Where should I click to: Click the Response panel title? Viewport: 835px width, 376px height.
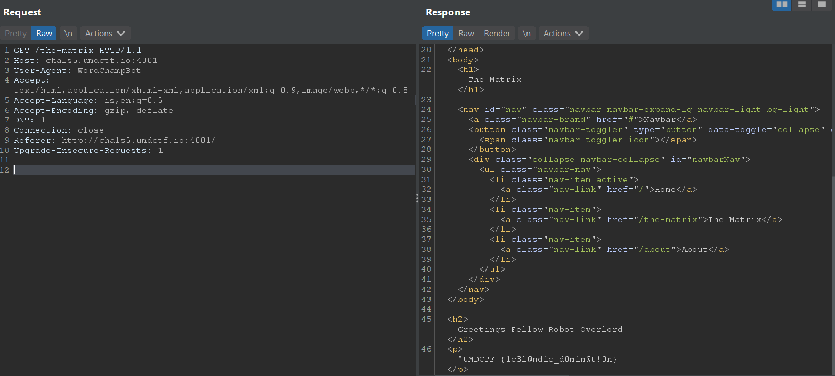[x=448, y=12]
